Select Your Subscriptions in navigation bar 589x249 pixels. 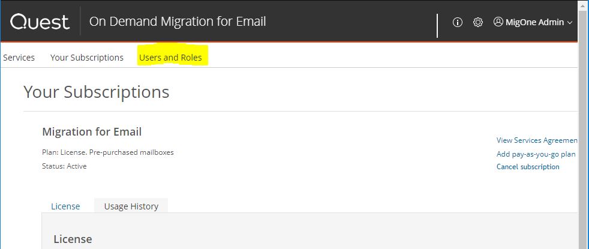(87, 58)
